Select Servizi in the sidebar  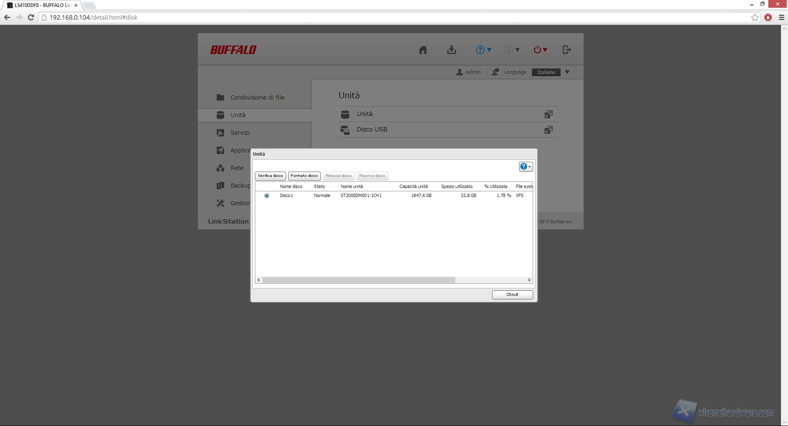click(x=240, y=133)
